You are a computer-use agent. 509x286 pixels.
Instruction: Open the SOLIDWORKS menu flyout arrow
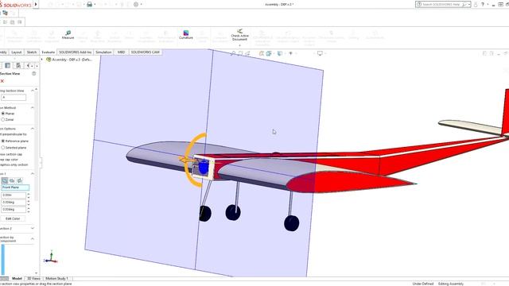pyautogui.click(x=36, y=5)
